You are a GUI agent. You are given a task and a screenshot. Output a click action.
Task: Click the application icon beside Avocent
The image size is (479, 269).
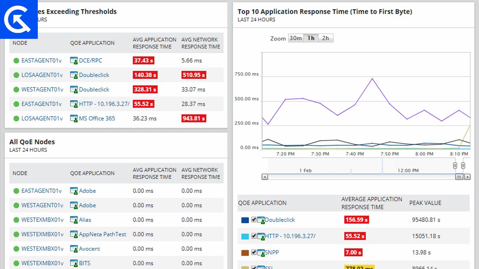pyautogui.click(x=74, y=249)
